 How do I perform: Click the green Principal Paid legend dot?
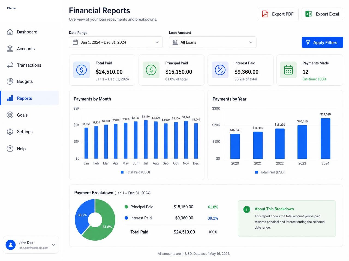(126, 207)
